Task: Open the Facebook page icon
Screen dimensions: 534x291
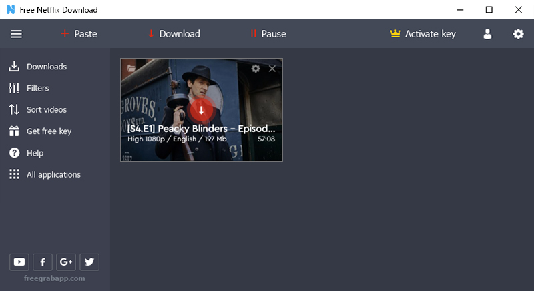Action: pos(43,262)
